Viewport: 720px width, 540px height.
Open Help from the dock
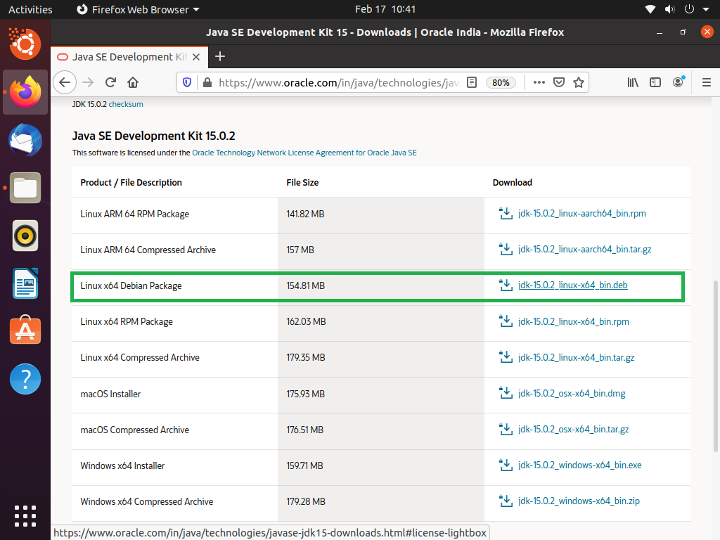[25, 379]
